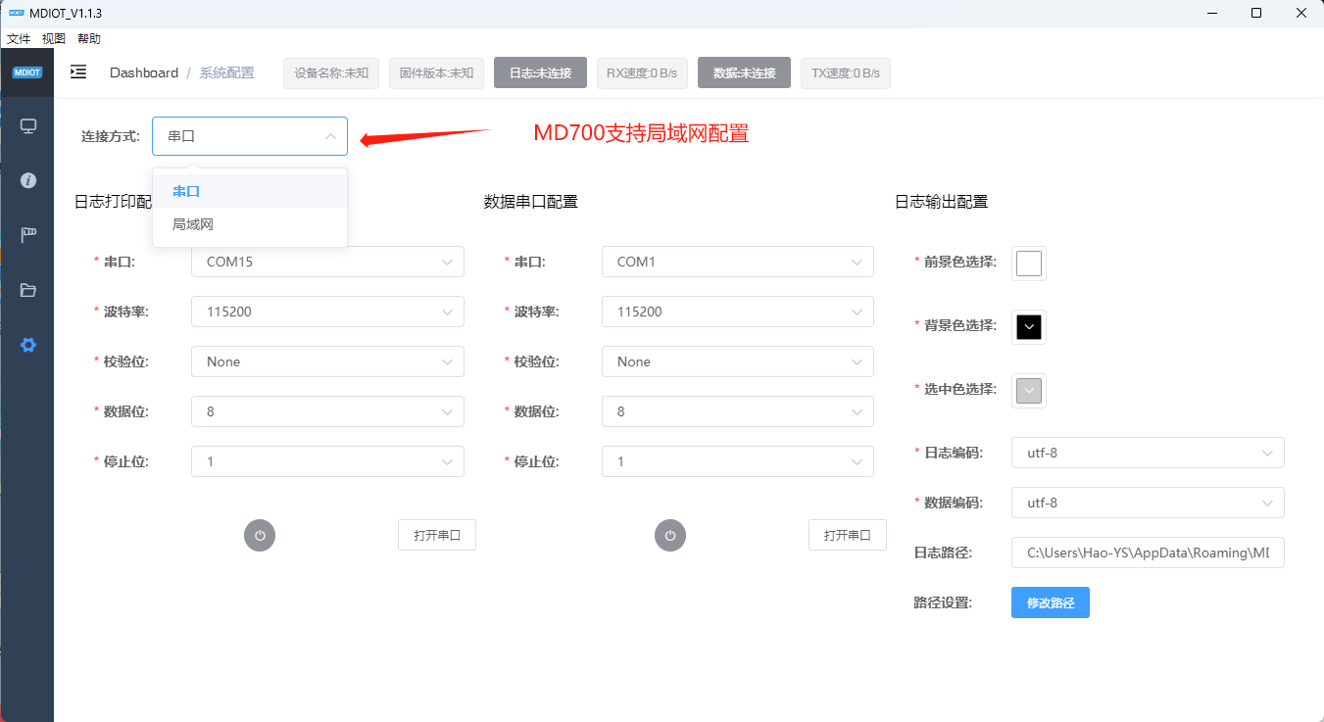The image size is (1324, 722).
Task: Click the 数据:未连接 status indicator
Action: pyautogui.click(x=744, y=72)
